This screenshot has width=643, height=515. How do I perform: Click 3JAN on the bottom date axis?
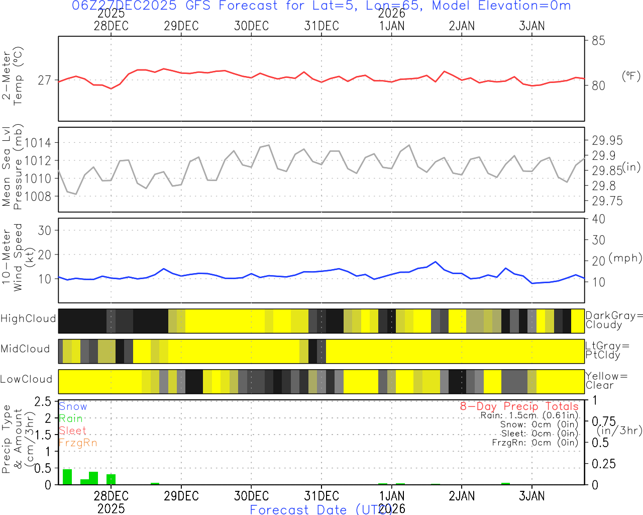(x=531, y=496)
